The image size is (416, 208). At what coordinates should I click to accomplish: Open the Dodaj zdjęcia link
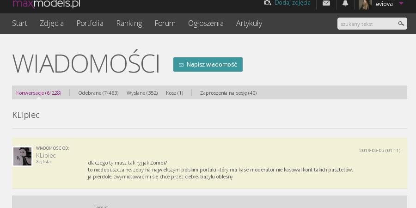[293, 3]
